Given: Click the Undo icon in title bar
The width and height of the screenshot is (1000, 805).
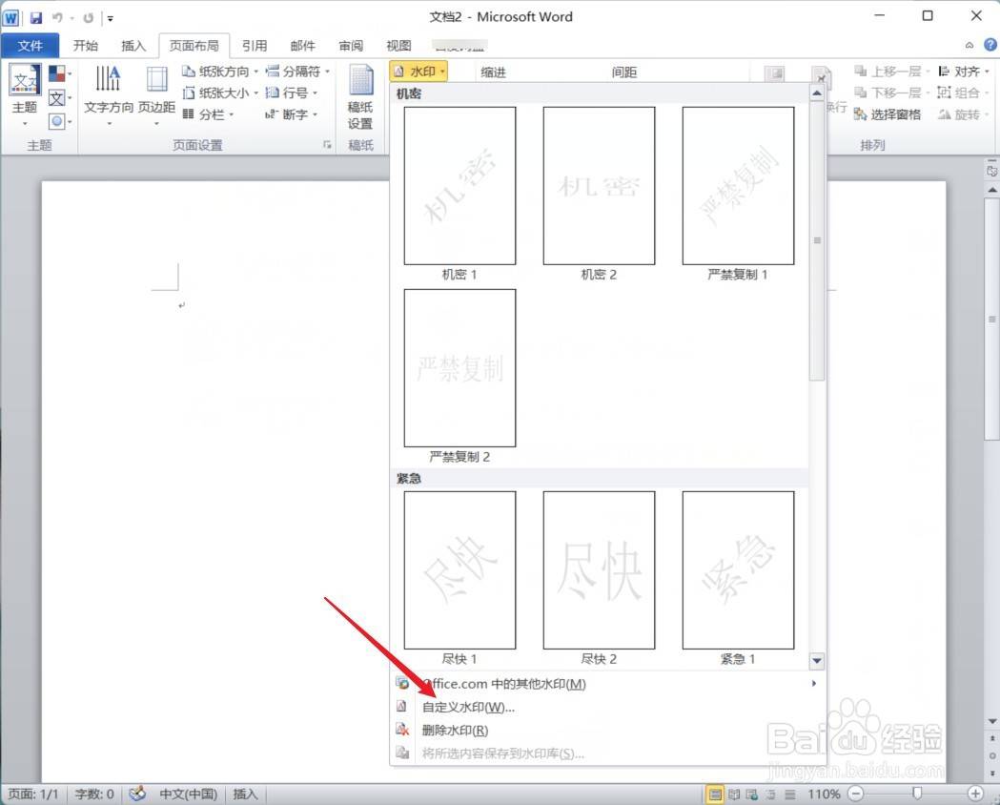Looking at the screenshot, I should pos(57,18).
